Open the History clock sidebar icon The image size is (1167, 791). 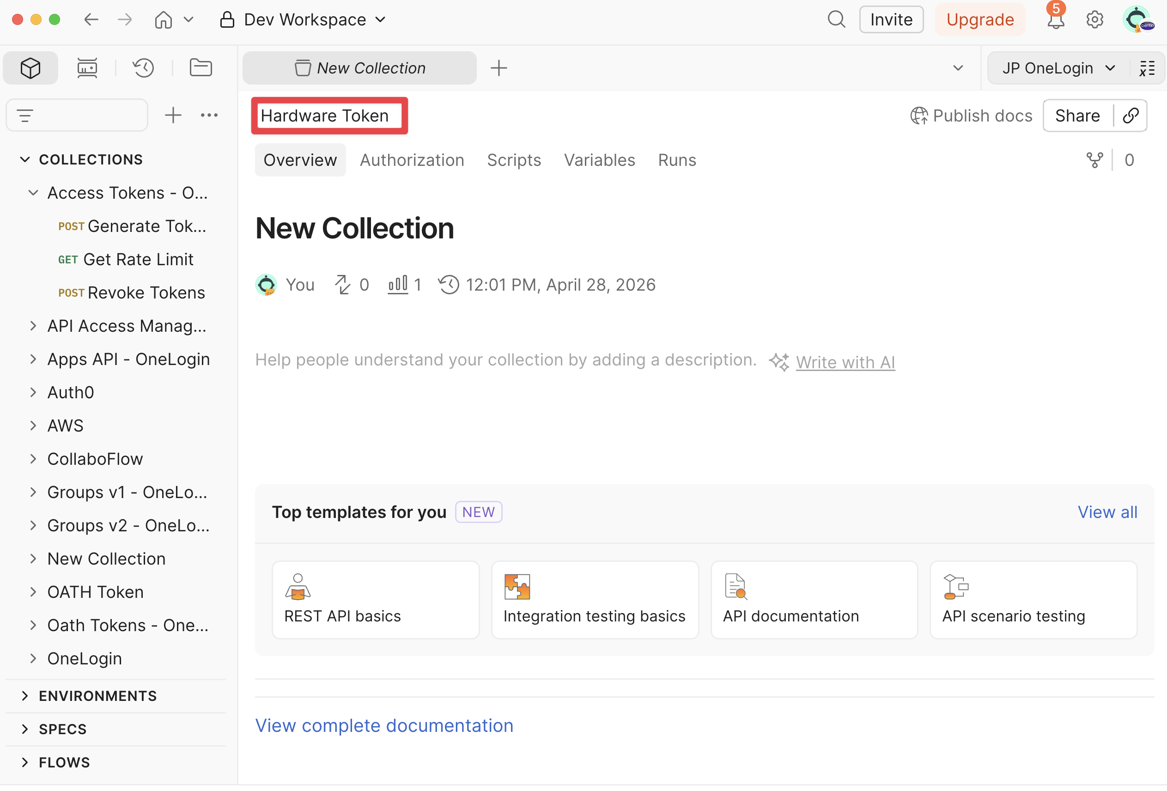pos(144,68)
